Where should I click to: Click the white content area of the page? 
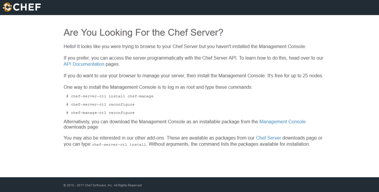(189, 161)
